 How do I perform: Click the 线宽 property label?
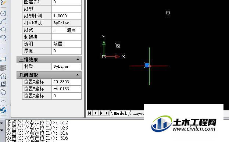click(28, 30)
